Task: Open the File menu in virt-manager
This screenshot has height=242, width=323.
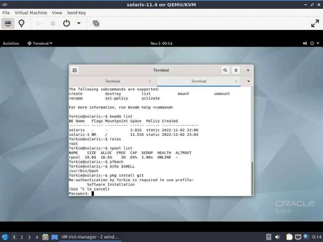Action: (6, 13)
